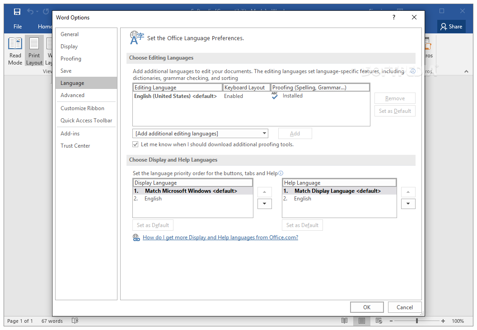Select General category in Word Options
Viewport: 477px width, 330px height.
[86, 34]
